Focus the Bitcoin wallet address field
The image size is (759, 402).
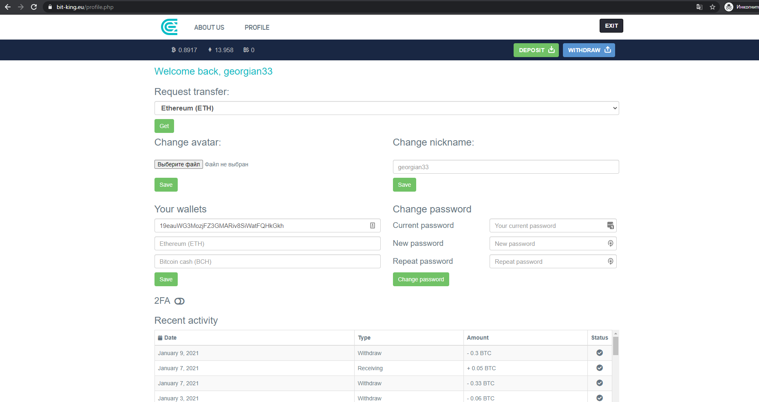click(x=267, y=225)
